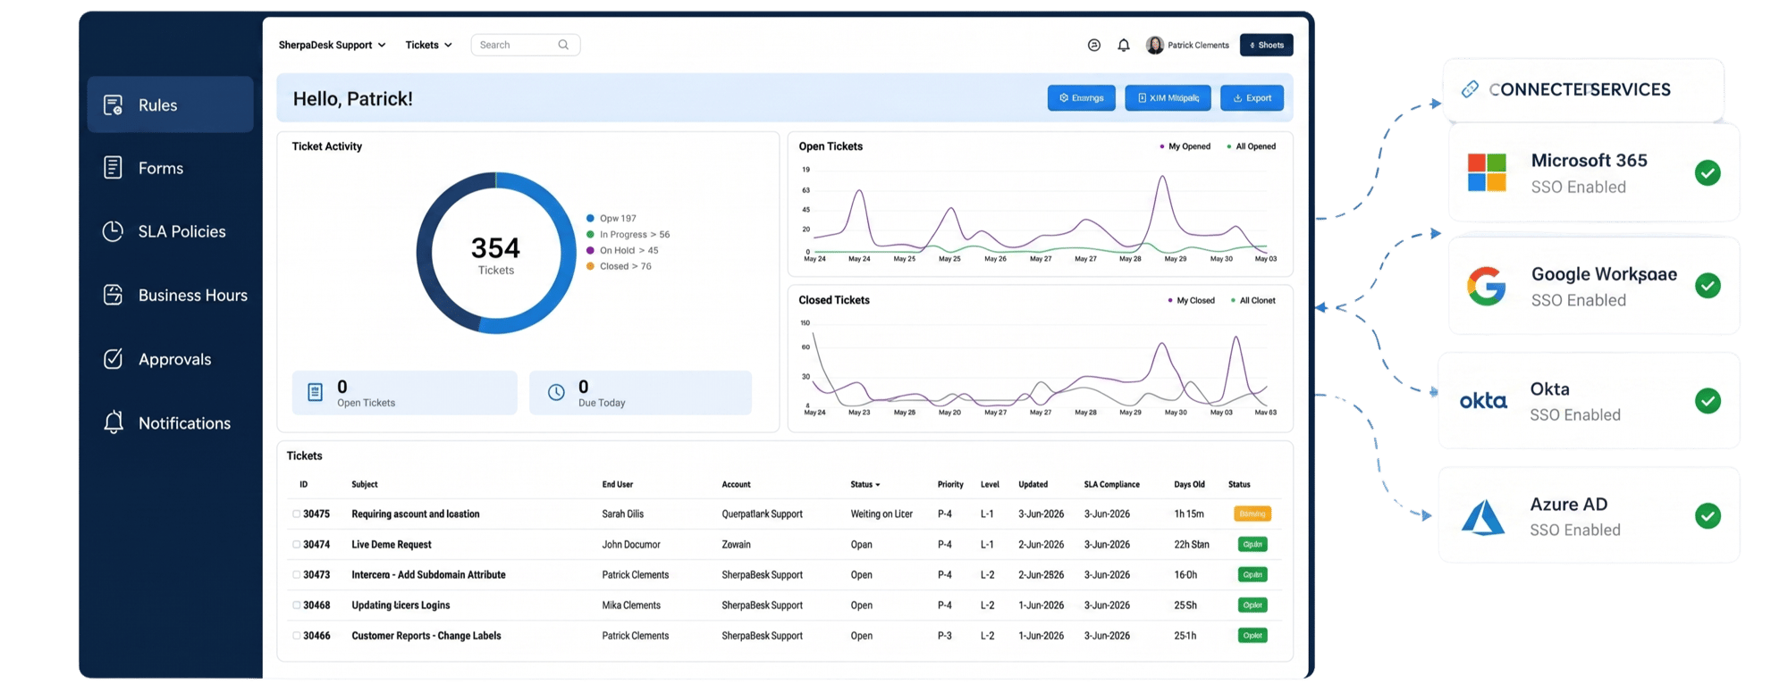Open the SLA Policies clock icon
1788x693 pixels.
tap(113, 231)
